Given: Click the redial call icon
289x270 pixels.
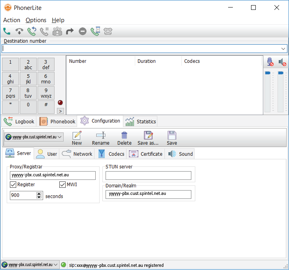Looking at the screenshot, I should coord(32,31).
